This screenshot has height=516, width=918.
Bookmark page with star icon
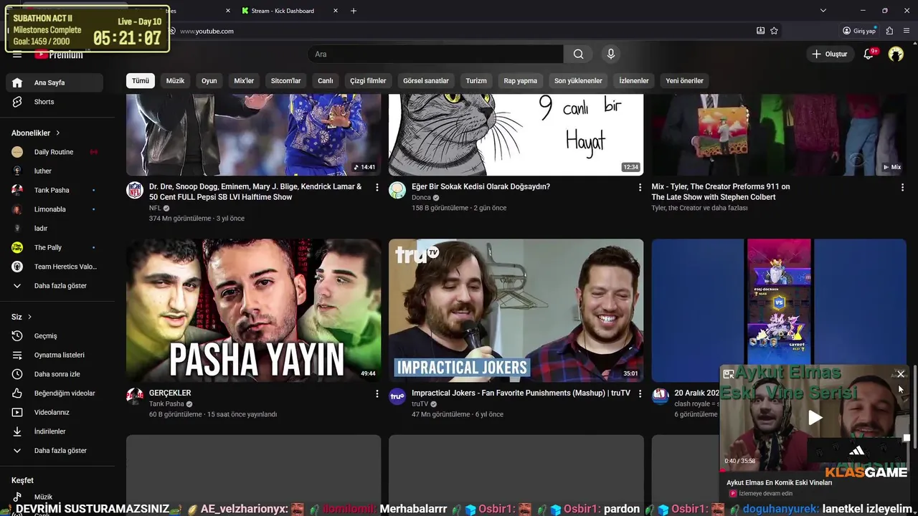tap(774, 31)
